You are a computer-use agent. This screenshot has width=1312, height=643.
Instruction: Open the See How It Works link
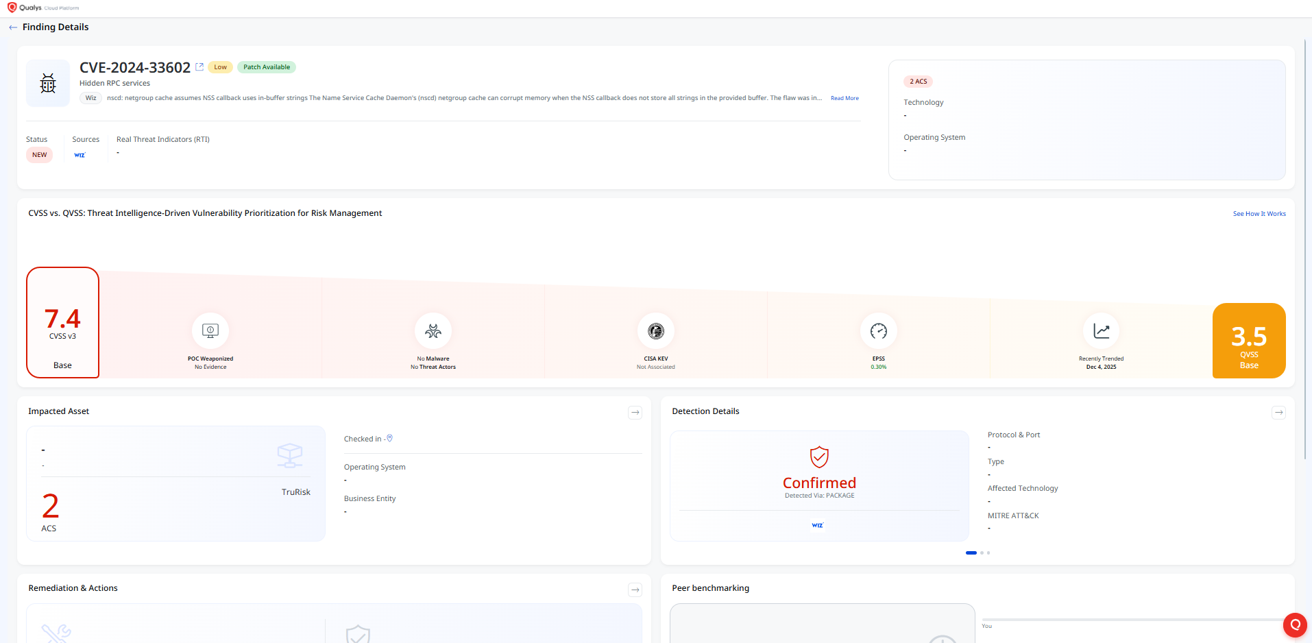click(1259, 214)
